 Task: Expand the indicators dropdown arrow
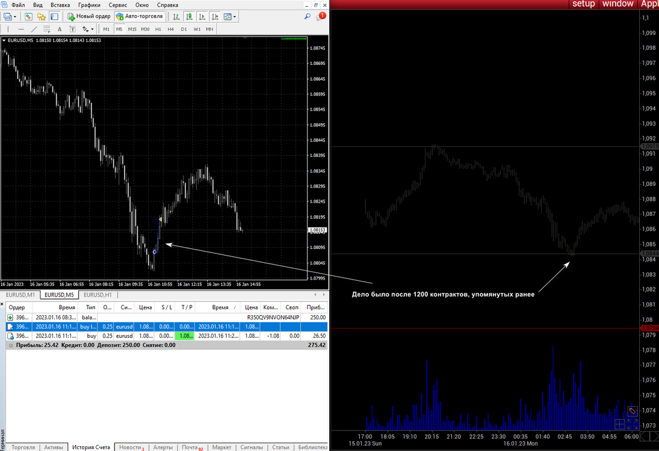click(x=235, y=17)
